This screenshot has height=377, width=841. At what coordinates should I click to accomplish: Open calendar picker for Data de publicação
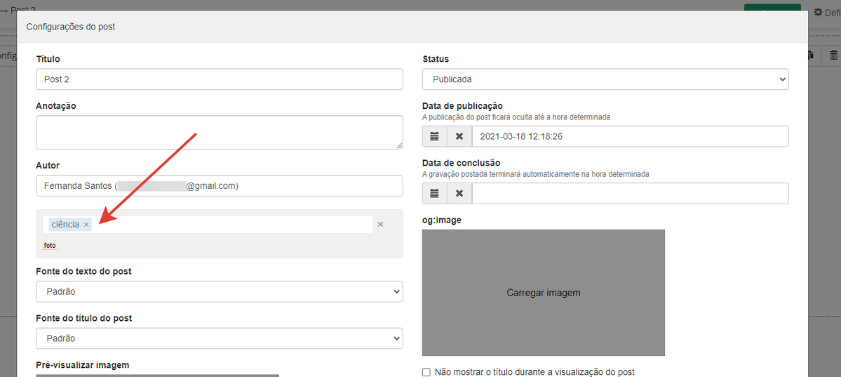pyautogui.click(x=434, y=136)
